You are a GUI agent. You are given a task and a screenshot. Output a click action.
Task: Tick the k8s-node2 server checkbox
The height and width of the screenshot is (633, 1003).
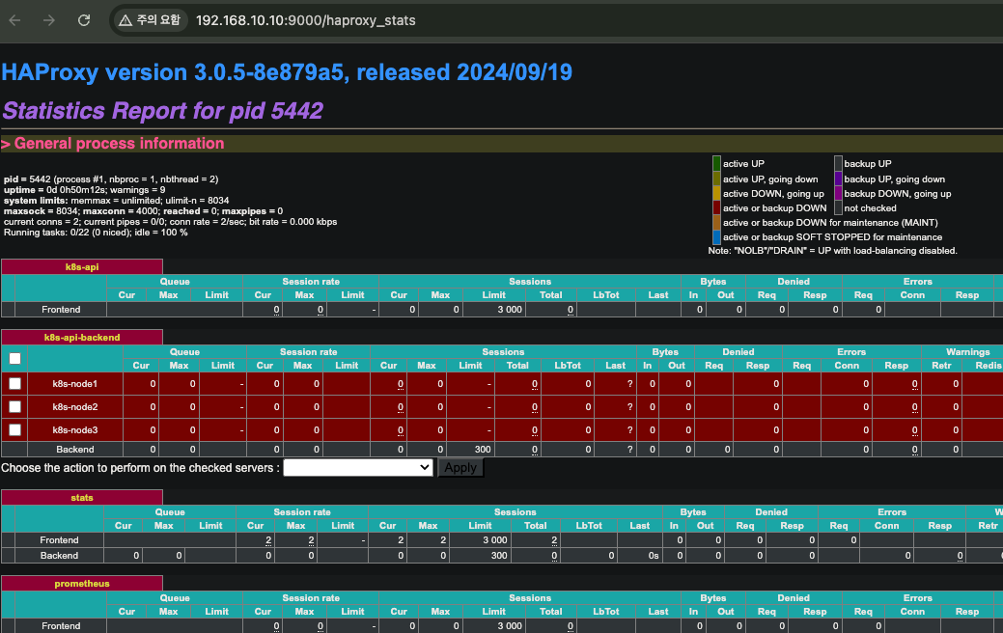pos(14,406)
